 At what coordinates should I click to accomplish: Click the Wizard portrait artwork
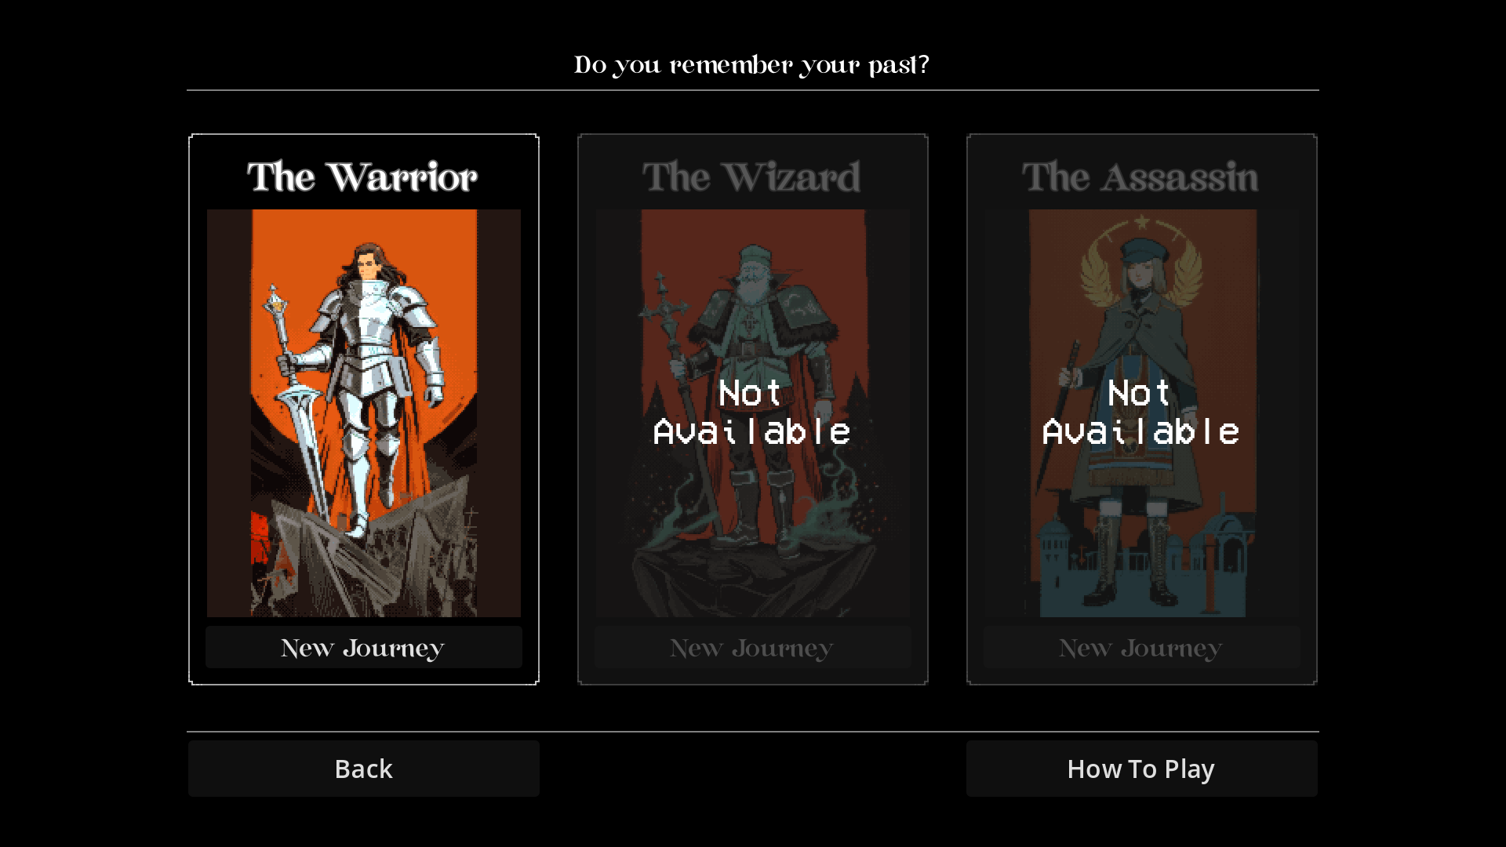pos(752,413)
